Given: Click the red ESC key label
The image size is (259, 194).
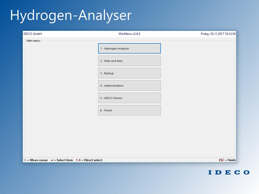Looking at the screenshot, I should point(222,160).
